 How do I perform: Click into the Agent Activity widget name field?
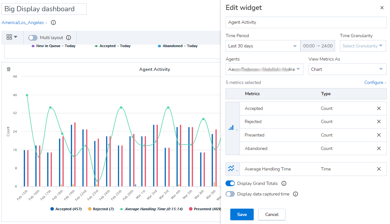pos(306,22)
